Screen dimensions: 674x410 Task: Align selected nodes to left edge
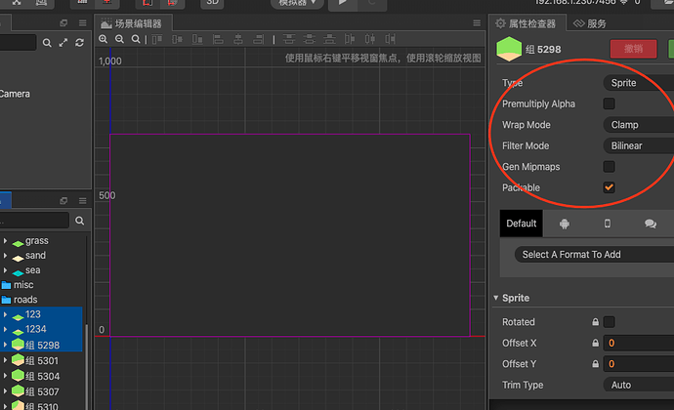click(x=218, y=40)
